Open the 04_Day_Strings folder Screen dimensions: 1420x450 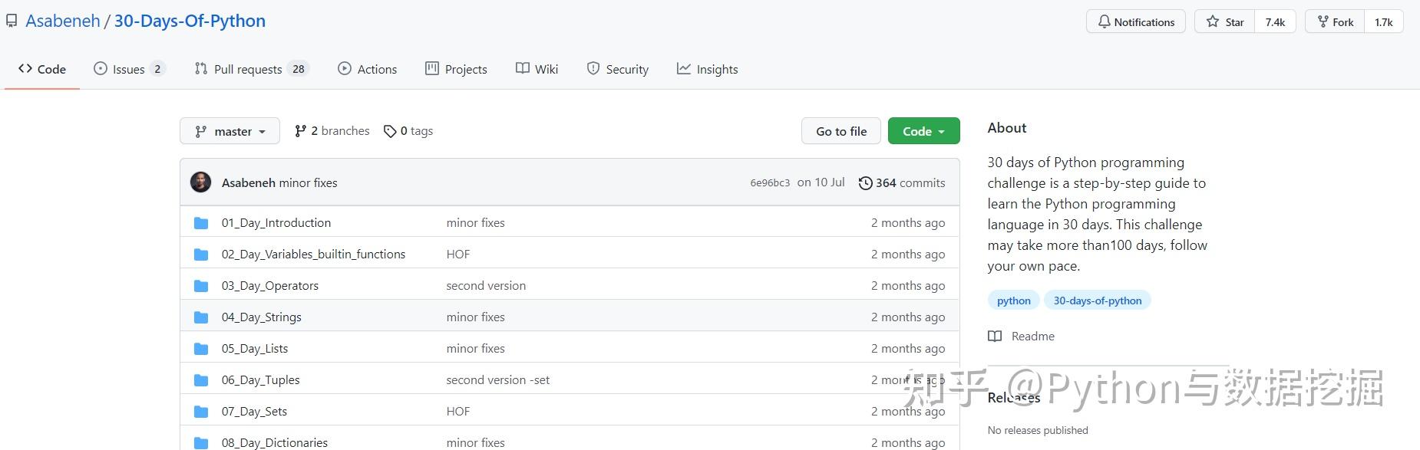tap(262, 317)
